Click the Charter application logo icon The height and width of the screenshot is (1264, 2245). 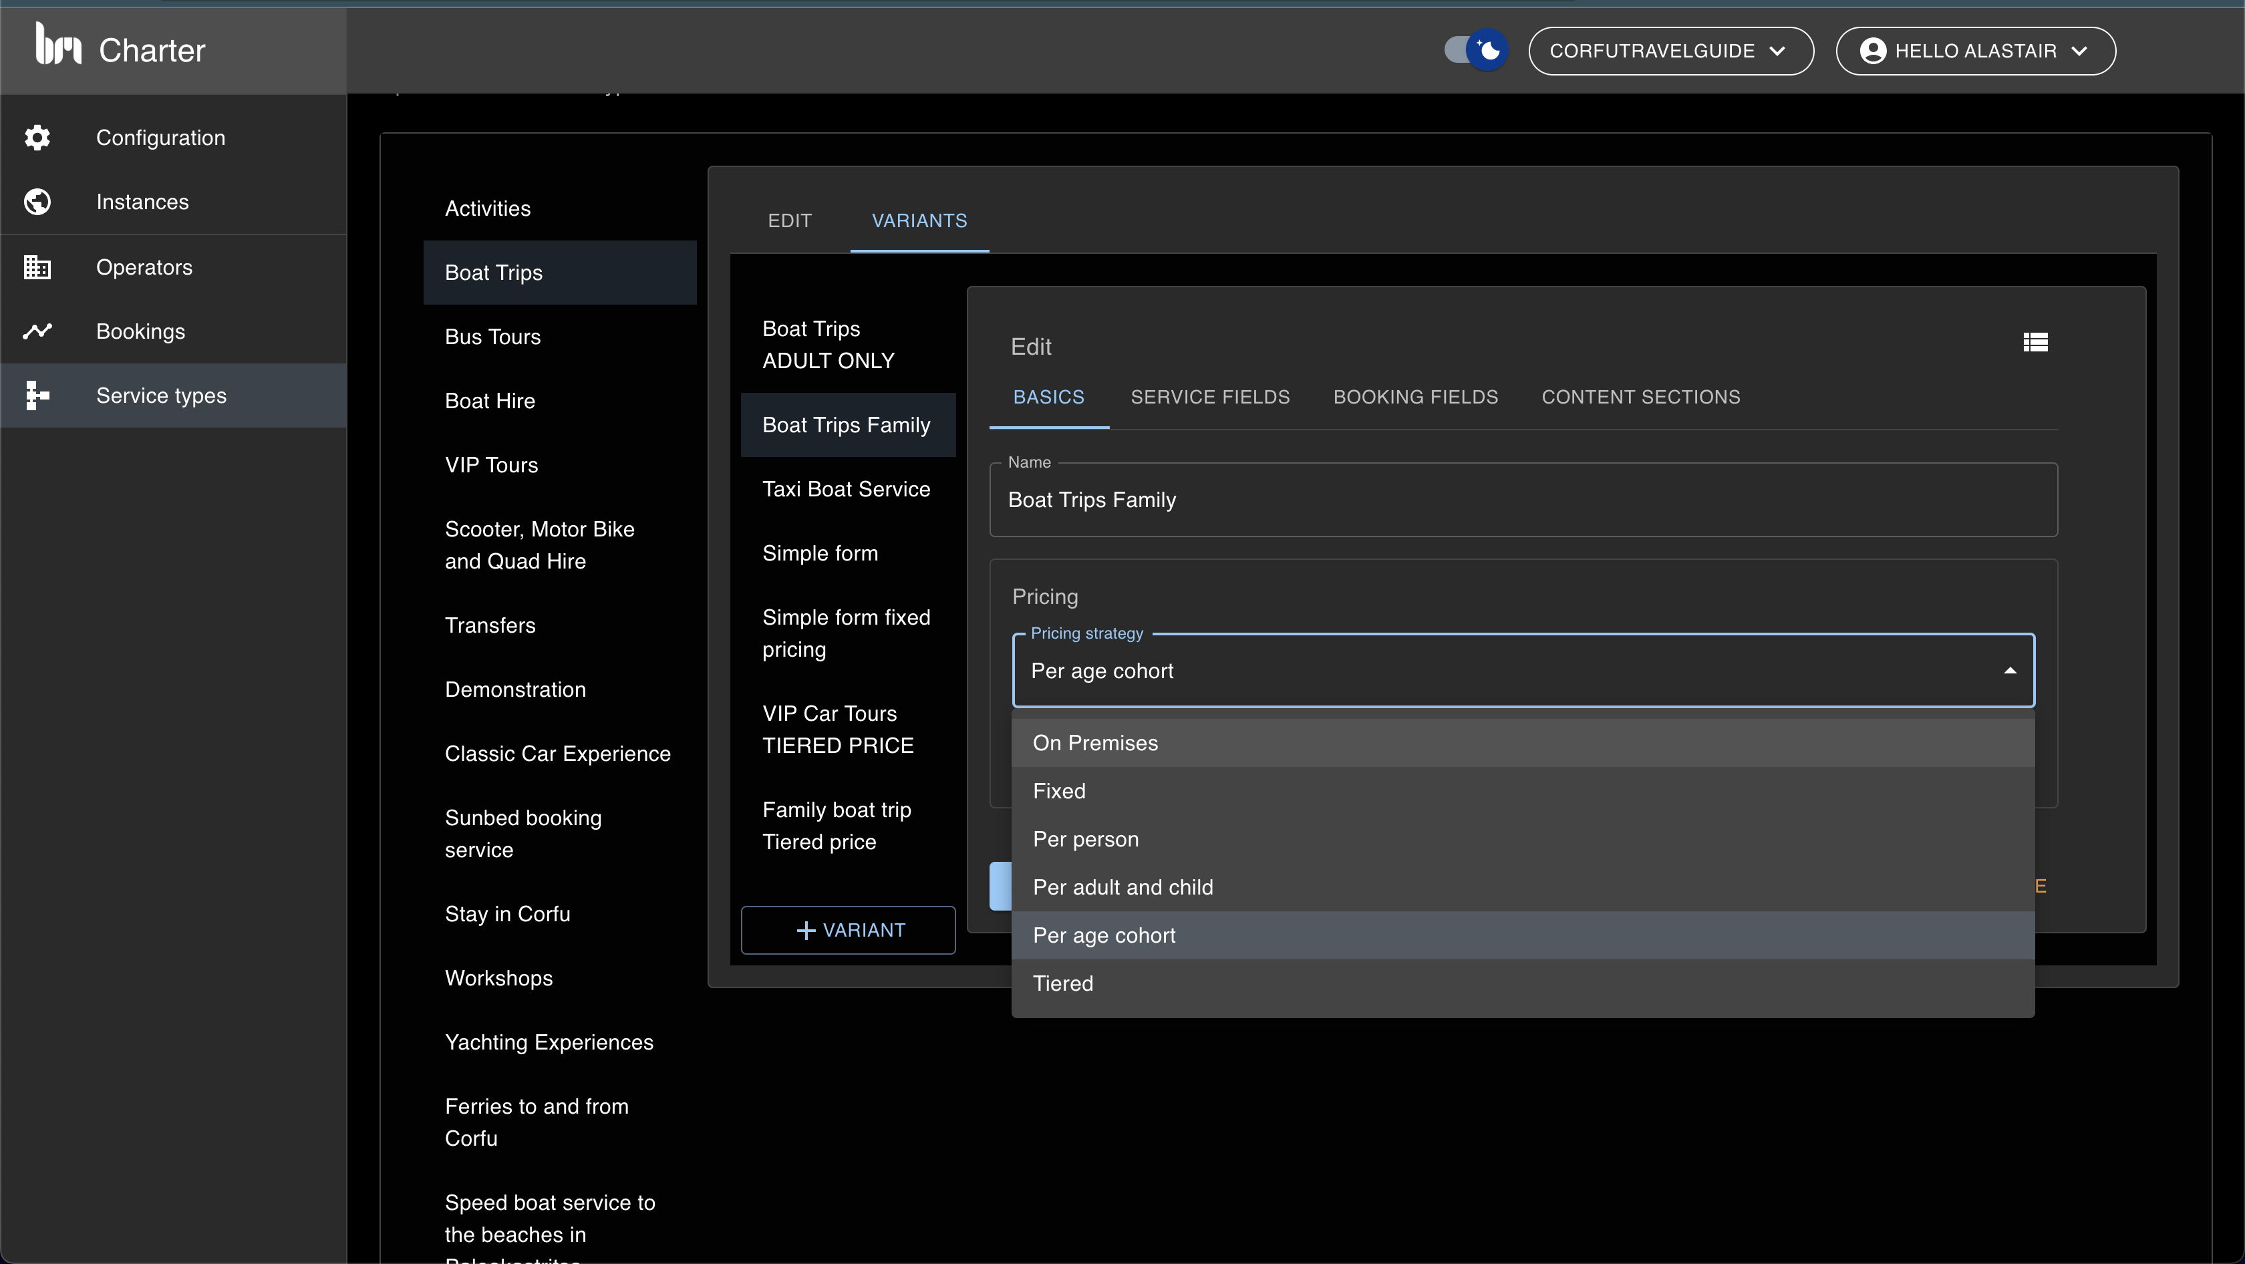point(54,51)
